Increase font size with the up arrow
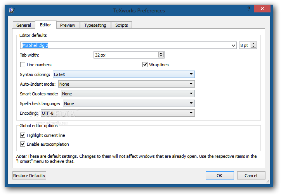The height and width of the screenshot is (195, 281). pyautogui.click(x=253, y=44)
